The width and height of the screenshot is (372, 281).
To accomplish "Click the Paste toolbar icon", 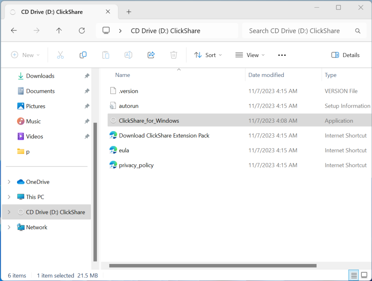I will (106, 55).
